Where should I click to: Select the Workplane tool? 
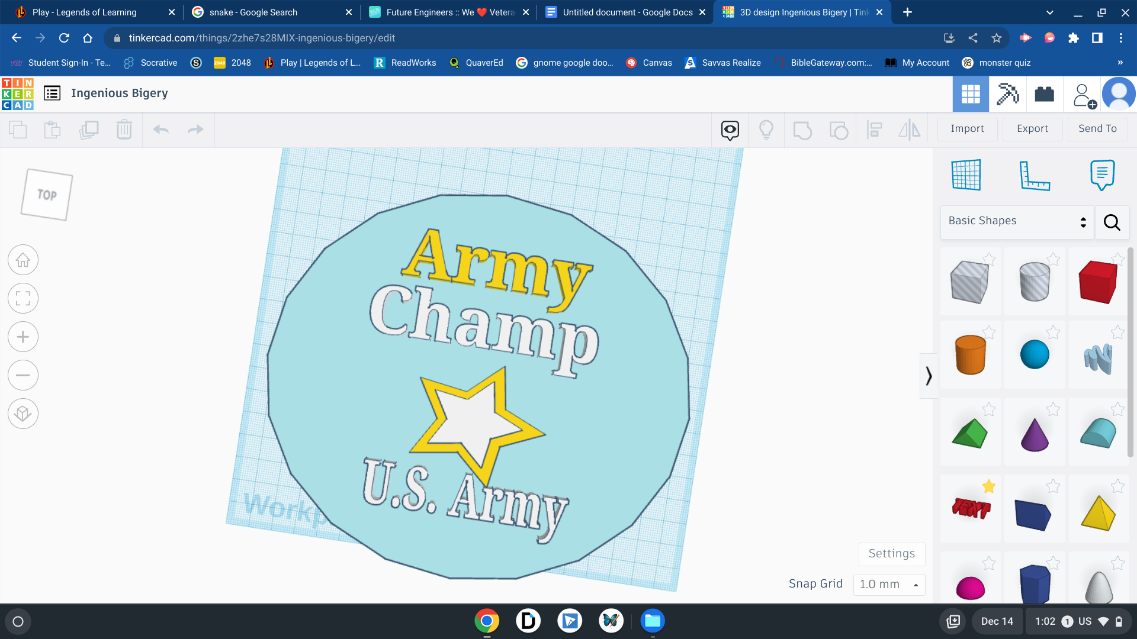click(966, 175)
